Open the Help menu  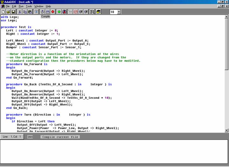pyautogui.click(x=48, y=6)
